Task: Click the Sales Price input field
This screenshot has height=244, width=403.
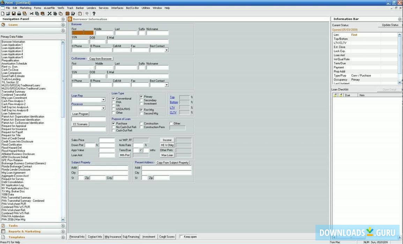Action: click(107, 140)
